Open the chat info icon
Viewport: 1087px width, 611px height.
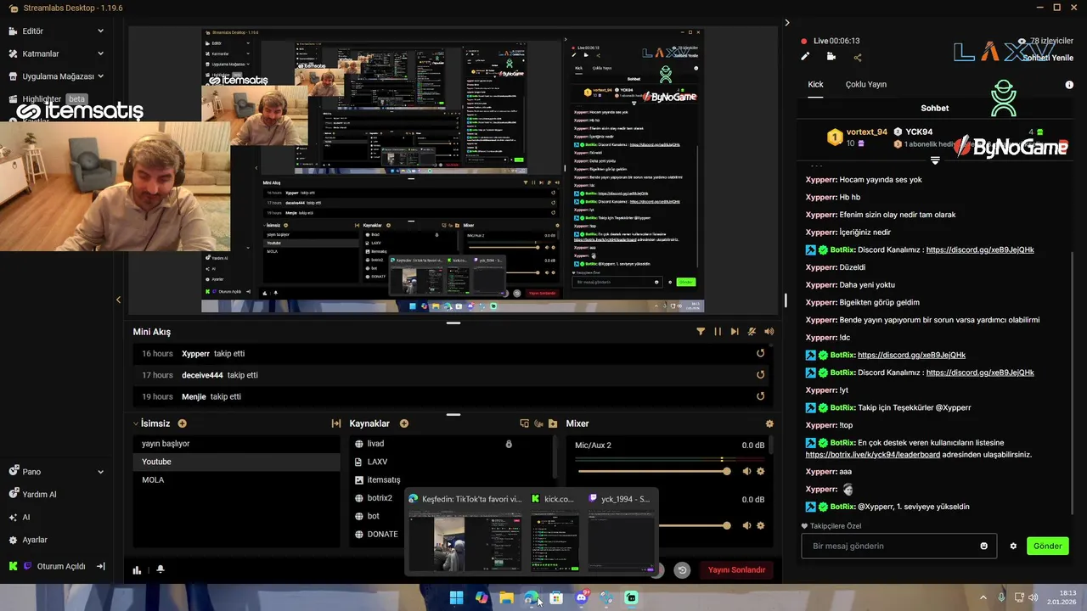click(1069, 85)
